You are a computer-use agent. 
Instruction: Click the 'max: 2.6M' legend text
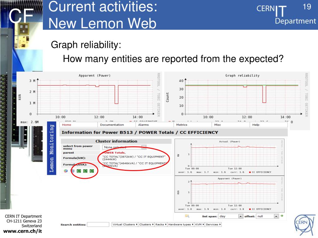(30, 122)
